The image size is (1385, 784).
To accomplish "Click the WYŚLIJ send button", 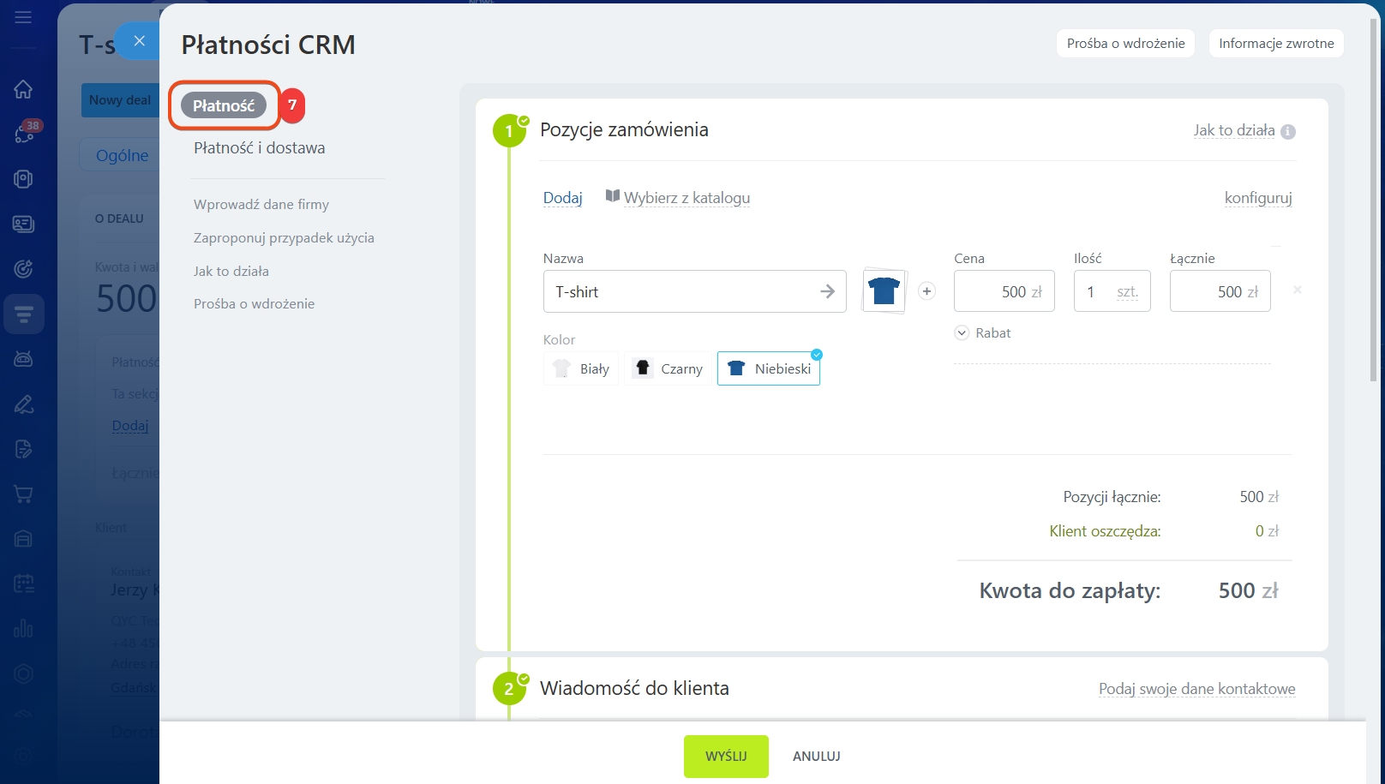I will pos(726,756).
